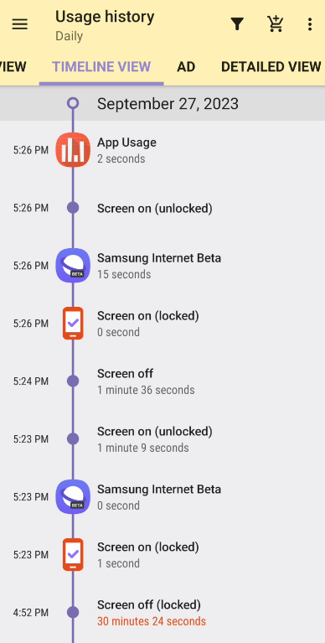Open the three-dot overflow menu
The height and width of the screenshot is (643, 325).
(x=310, y=24)
